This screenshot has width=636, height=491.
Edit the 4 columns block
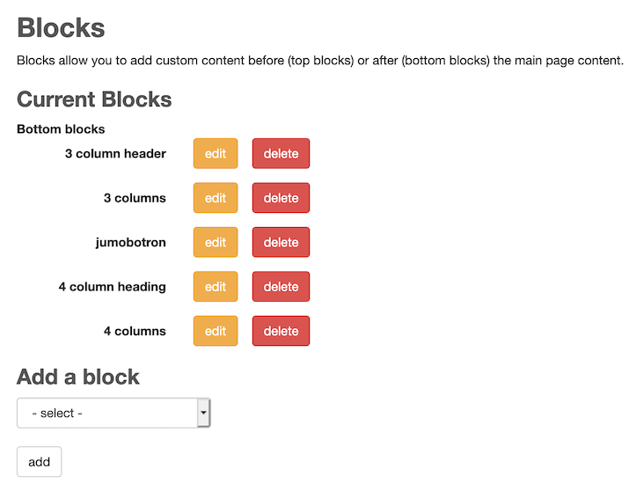[216, 331]
